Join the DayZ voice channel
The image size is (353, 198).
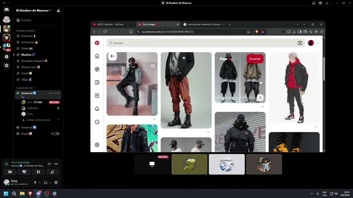pyautogui.click(x=38, y=134)
